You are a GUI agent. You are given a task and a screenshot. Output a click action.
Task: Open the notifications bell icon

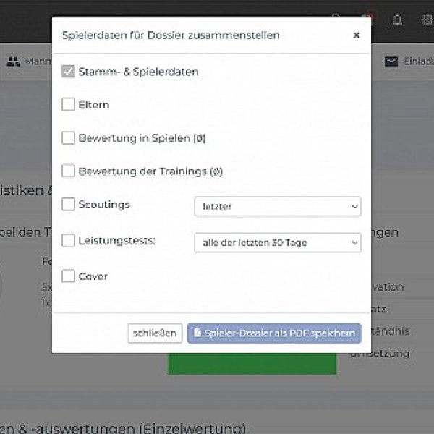pos(397,20)
